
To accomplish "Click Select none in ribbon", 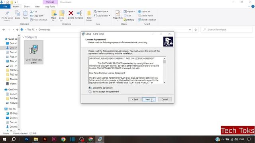I will point(145,16).
